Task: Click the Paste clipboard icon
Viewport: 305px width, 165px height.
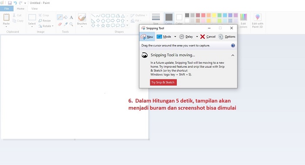Action: (x=6, y=17)
